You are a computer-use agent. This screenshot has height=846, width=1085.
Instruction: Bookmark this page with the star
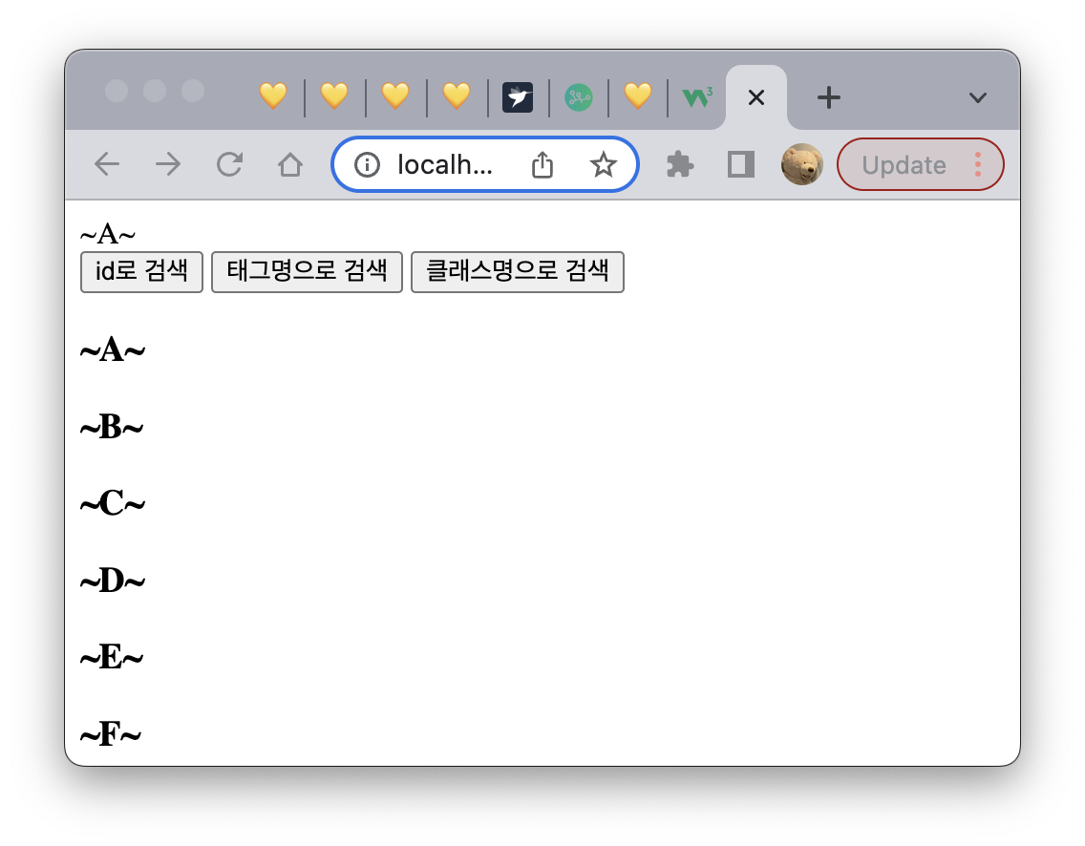603,164
